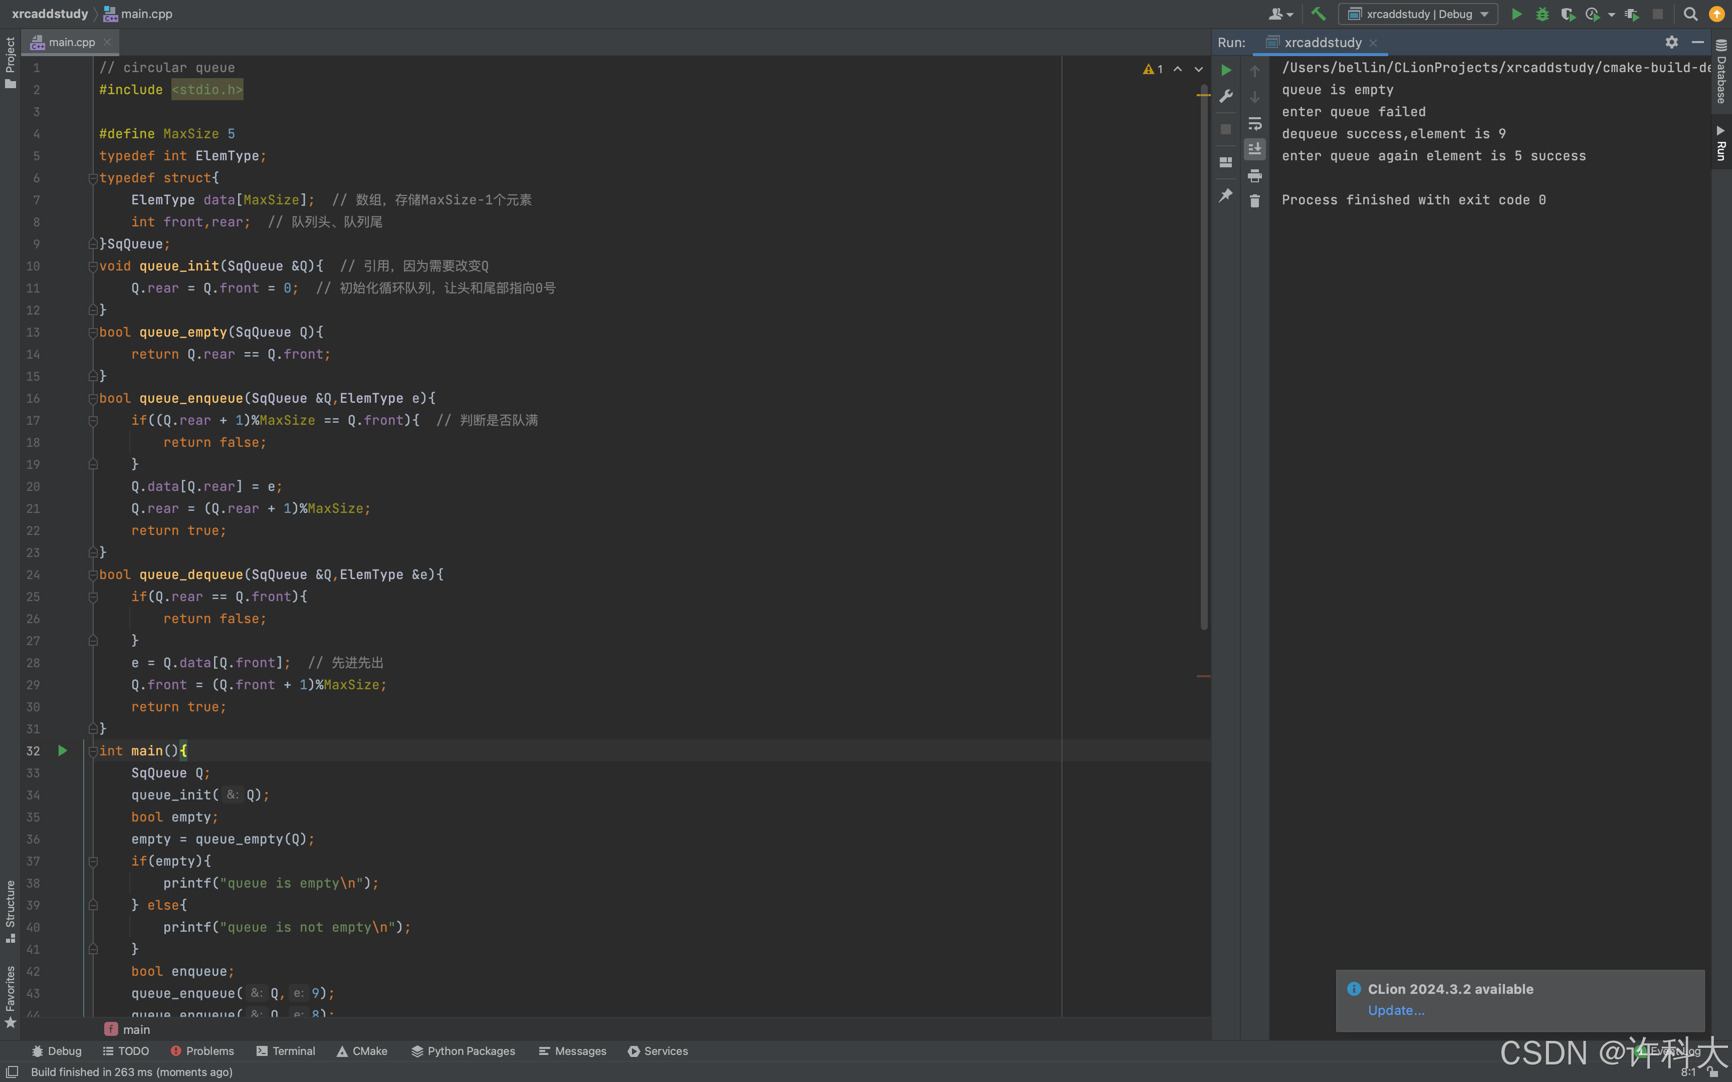1732x1082 pixels.
Task: Clear the Run console with the trash icon
Action: point(1254,202)
